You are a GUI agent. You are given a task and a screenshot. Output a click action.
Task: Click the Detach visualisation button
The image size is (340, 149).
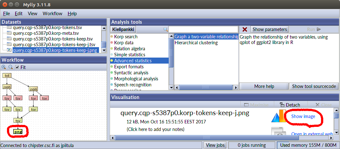[x=290, y=105]
